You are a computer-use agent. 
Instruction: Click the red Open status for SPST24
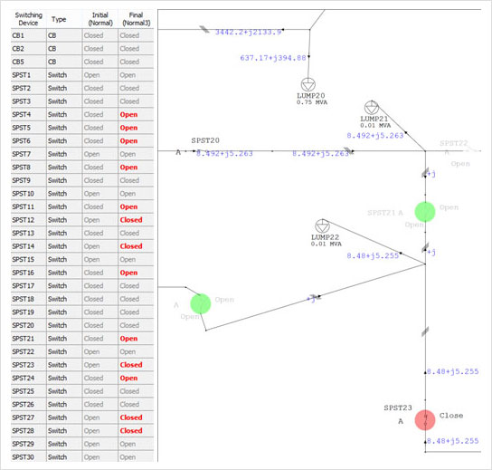click(x=128, y=378)
